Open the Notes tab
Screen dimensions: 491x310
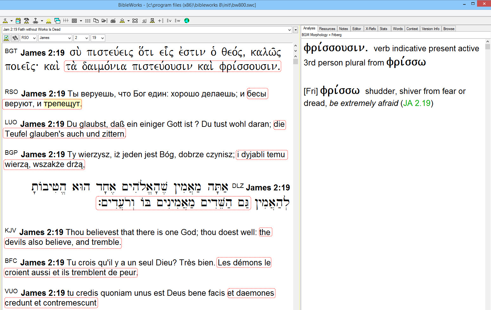pyautogui.click(x=344, y=29)
